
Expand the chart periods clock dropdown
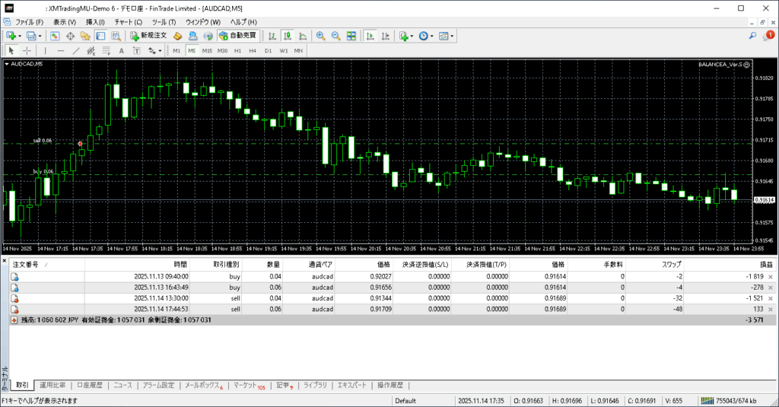click(x=433, y=36)
